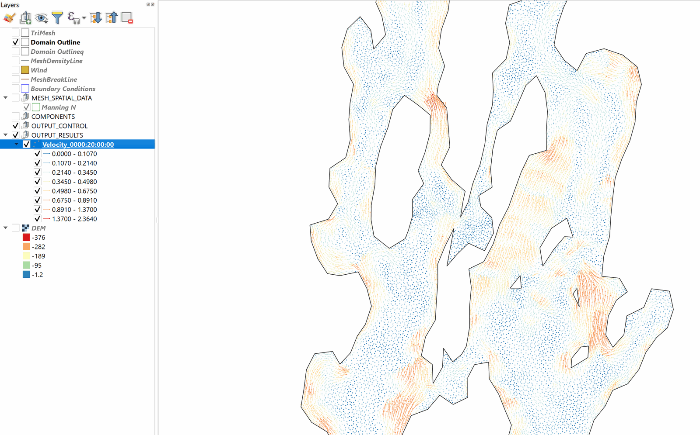Click the red -376 DEM color swatch
Screen dimensions: 700x435
pyautogui.click(x=26, y=238)
